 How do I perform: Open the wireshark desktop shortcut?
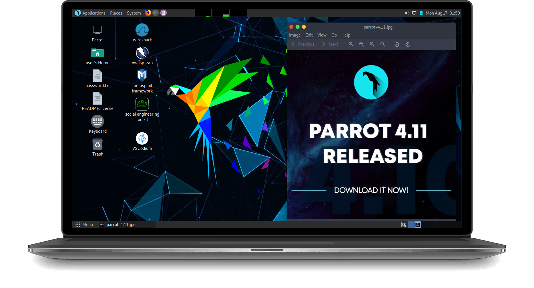point(142,30)
